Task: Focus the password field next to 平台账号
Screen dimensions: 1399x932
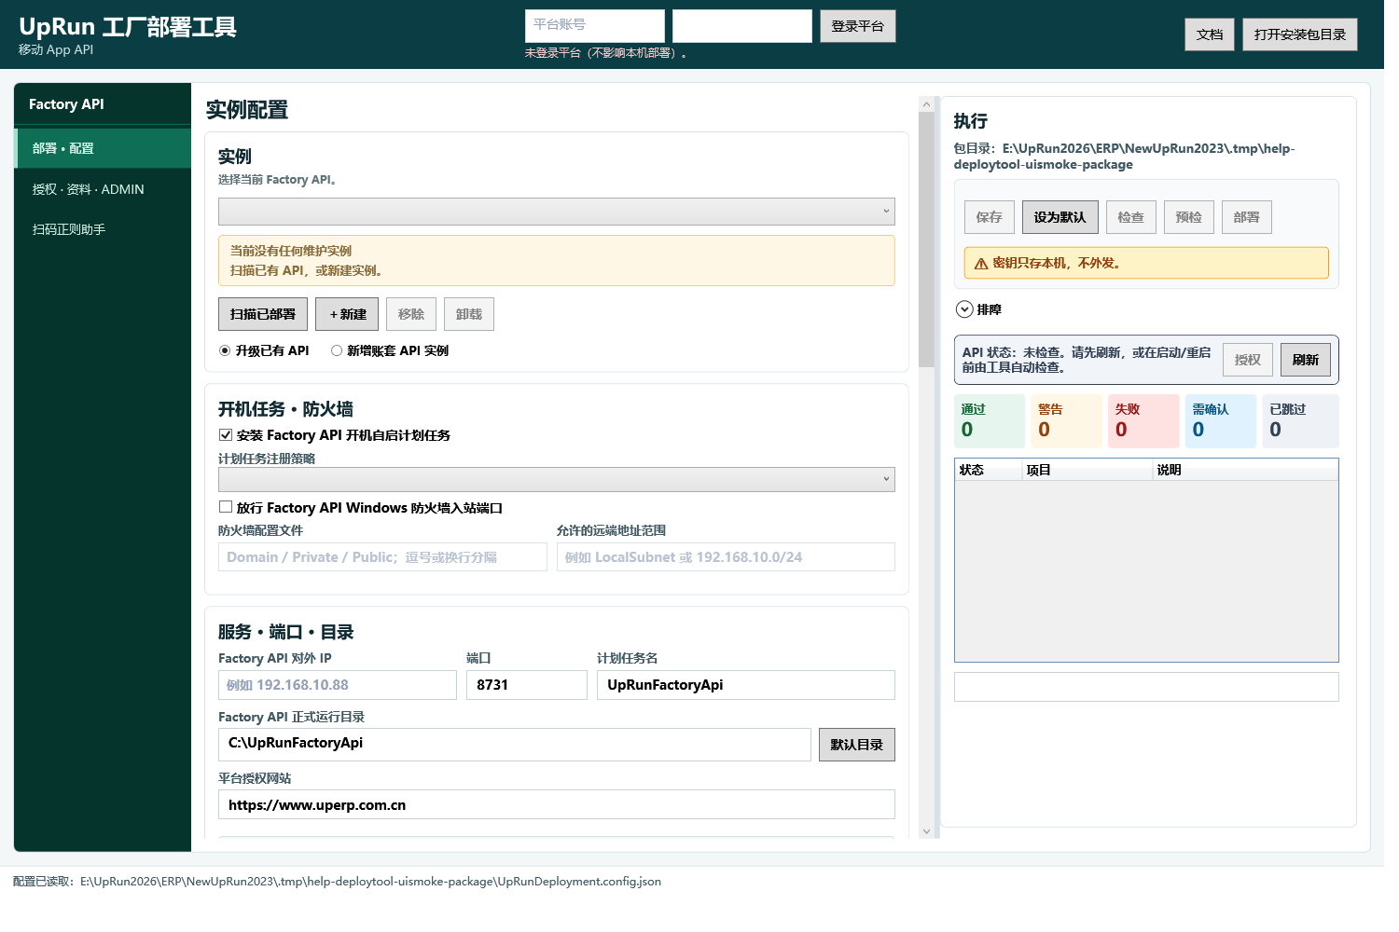Action: click(x=742, y=26)
